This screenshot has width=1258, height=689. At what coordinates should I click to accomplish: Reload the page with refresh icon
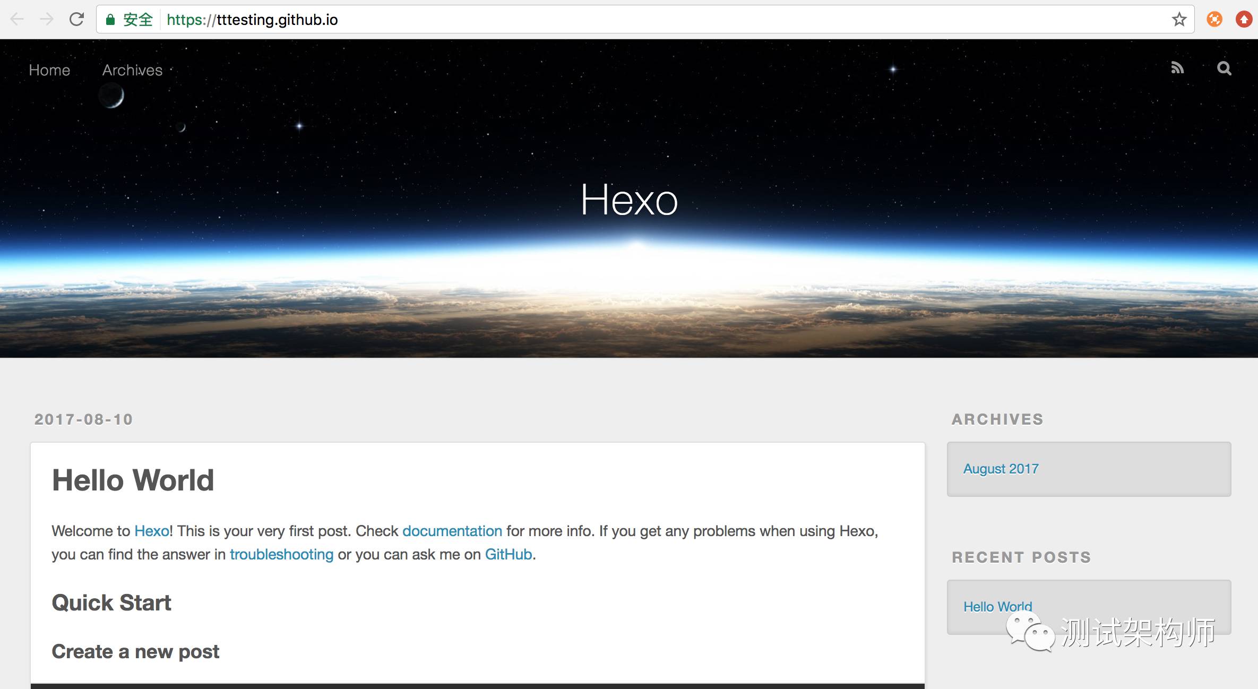(x=77, y=20)
